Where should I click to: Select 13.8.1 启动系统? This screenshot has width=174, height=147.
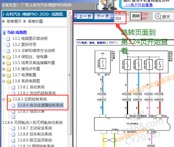[31, 87]
